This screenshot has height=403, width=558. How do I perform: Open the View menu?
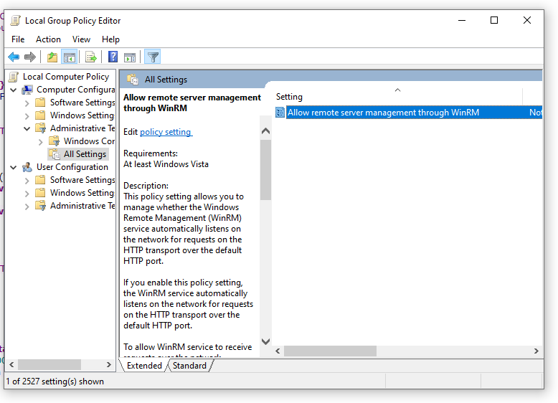point(81,39)
